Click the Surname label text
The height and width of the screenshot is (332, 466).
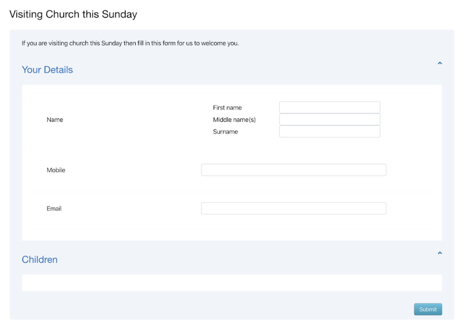[x=225, y=132]
